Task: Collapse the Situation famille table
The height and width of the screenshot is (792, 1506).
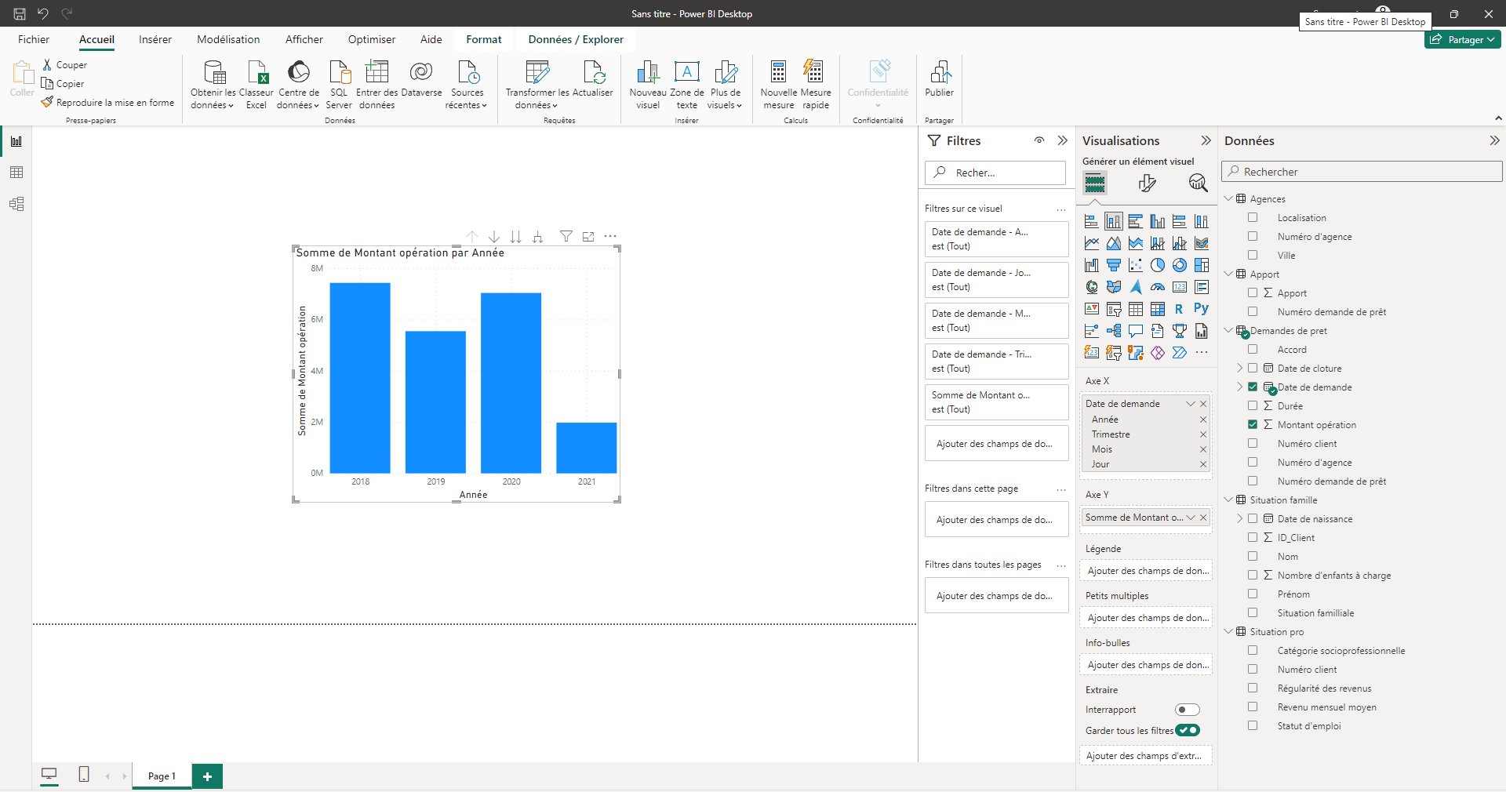Action: tap(1228, 500)
